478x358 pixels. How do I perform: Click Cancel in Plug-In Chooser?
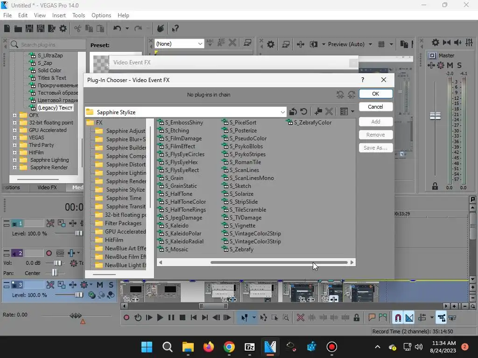pyautogui.click(x=376, y=107)
